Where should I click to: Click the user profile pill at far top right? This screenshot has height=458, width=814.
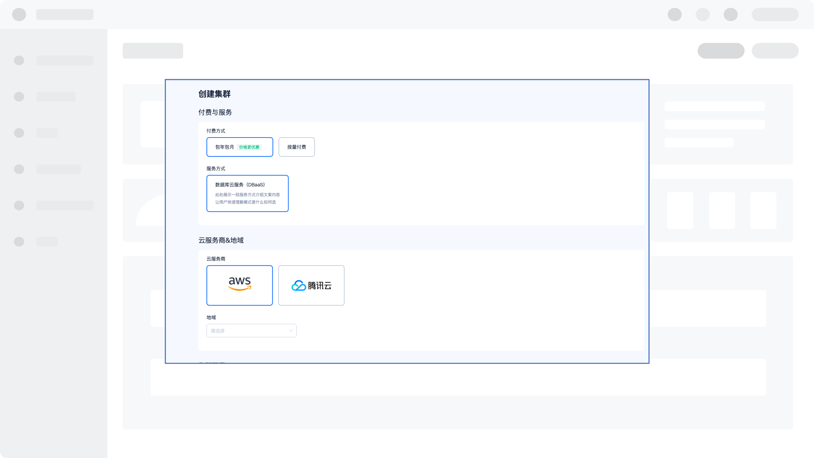(x=775, y=14)
